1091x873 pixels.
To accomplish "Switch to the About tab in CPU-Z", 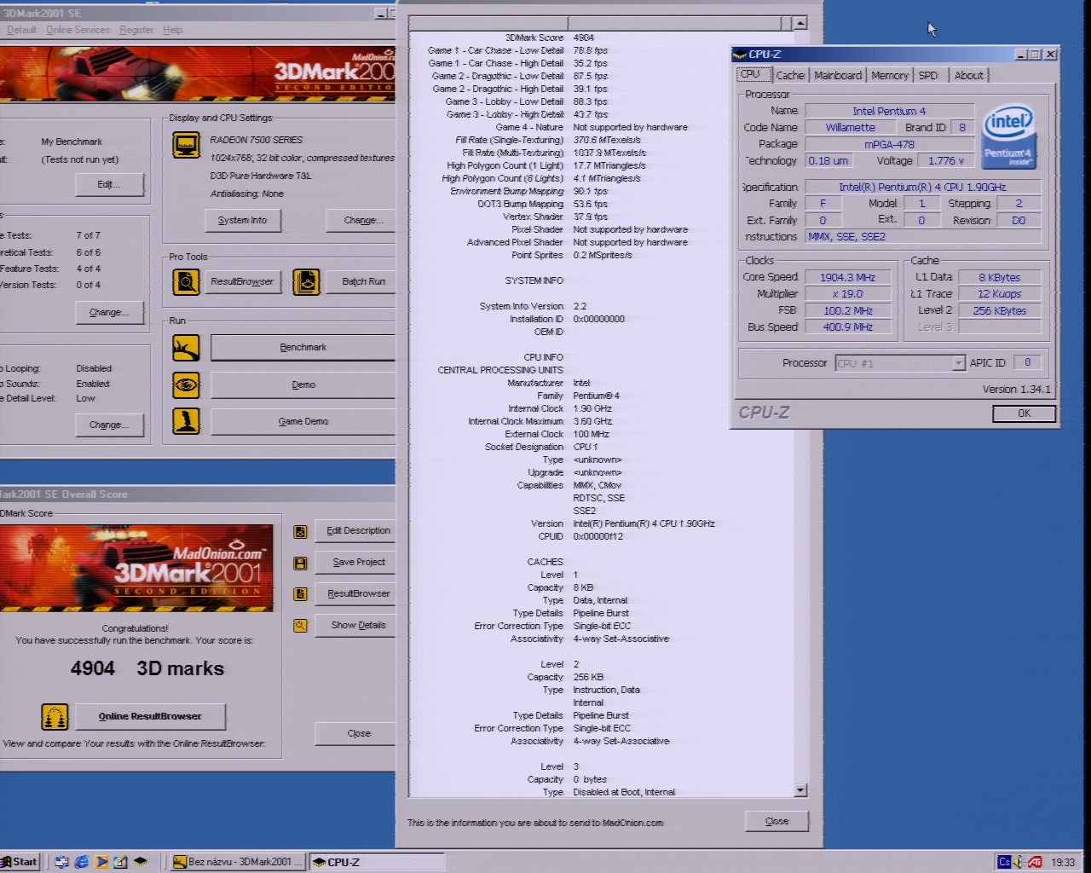I will (x=968, y=76).
